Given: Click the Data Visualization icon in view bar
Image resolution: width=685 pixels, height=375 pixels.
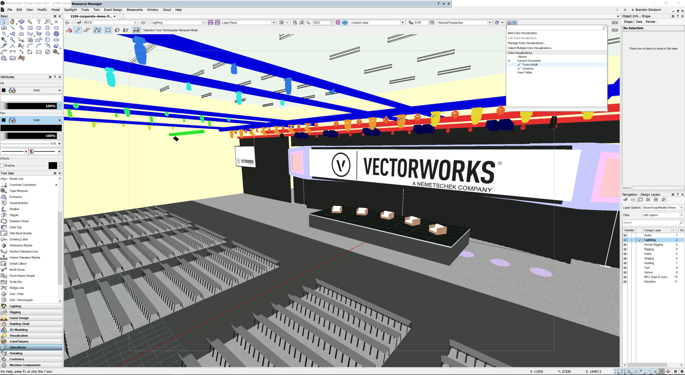Looking at the screenshot, I should pos(509,22).
